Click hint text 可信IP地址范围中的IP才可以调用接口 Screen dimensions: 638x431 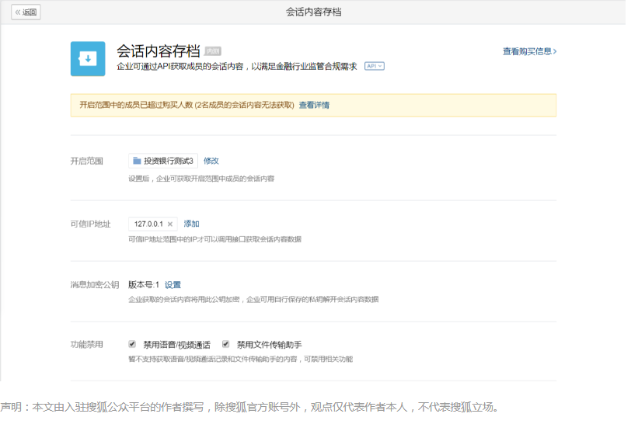pyautogui.click(x=214, y=239)
